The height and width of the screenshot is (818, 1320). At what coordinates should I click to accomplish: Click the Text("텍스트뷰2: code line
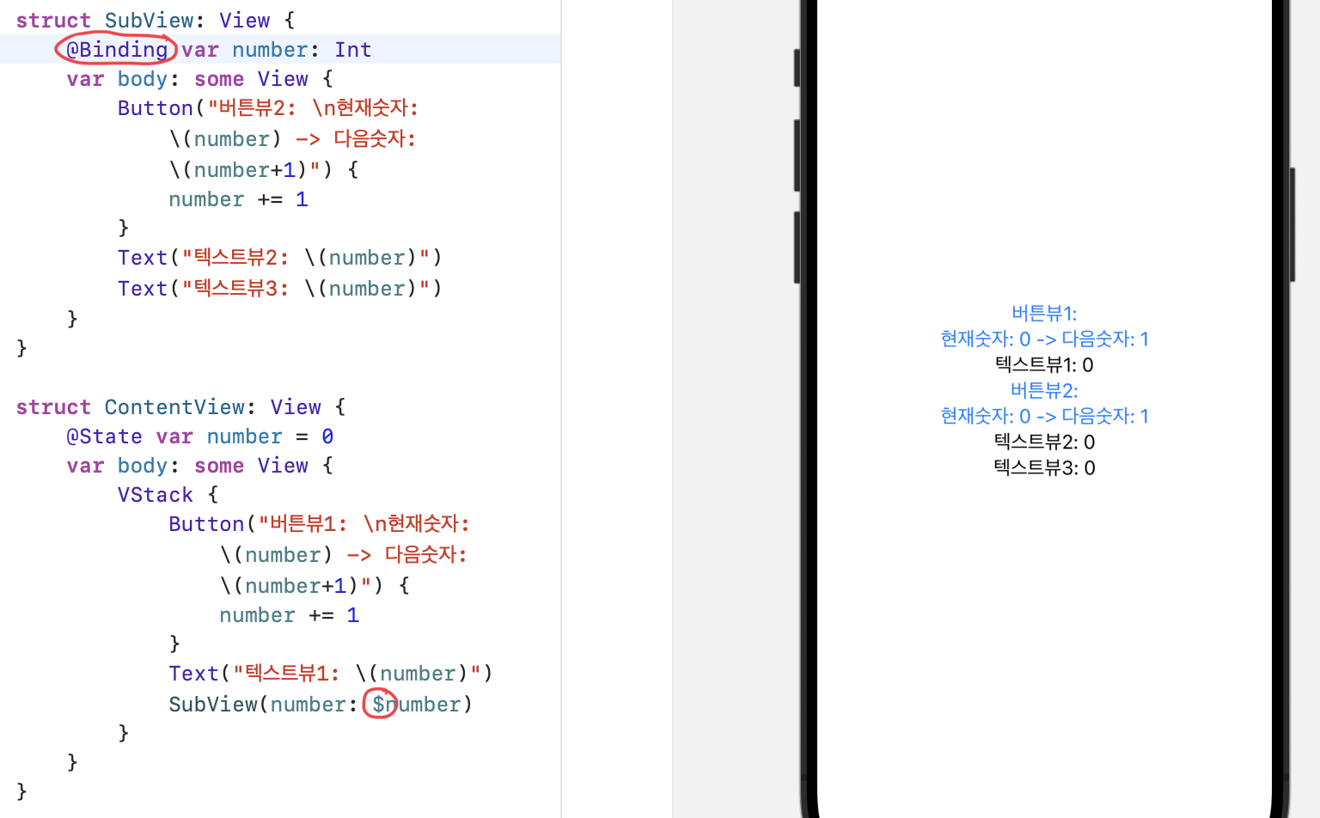(x=280, y=258)
